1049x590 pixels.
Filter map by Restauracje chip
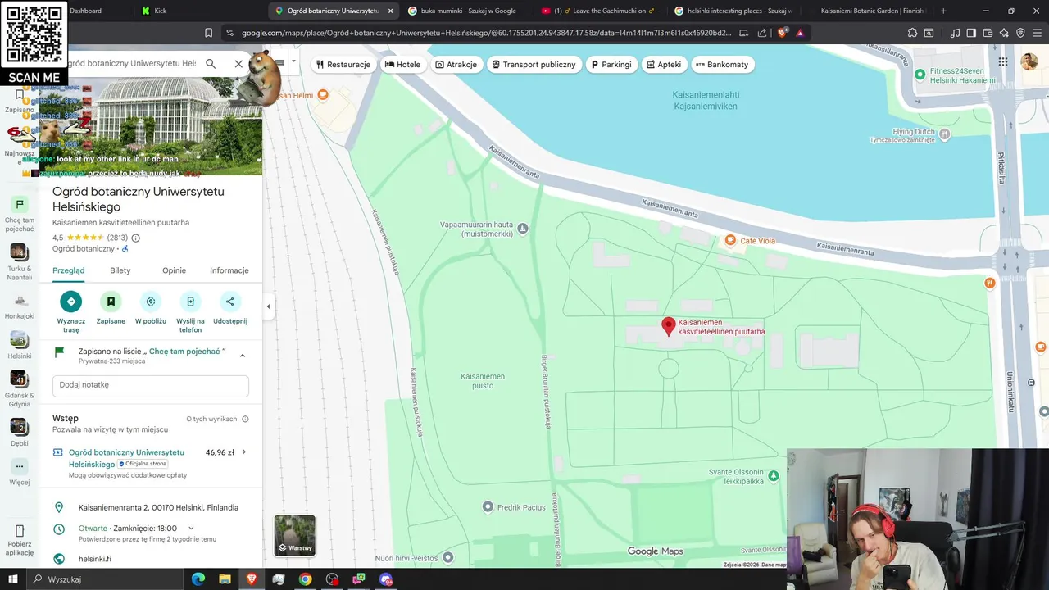coord(343,65)
